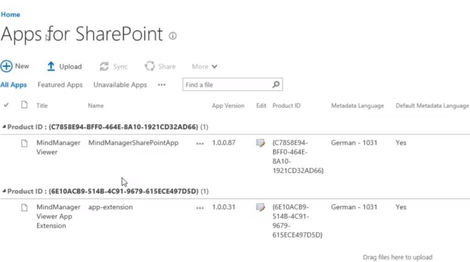Sort by Default Metadata Language header
Image resolution: width=470 pixels, height=262 pixels.
pyautogui.click(x=432, y=106)
